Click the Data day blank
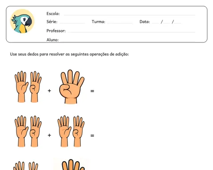The width and height of the screenshot is (213, 170). (x=155, y=23)
